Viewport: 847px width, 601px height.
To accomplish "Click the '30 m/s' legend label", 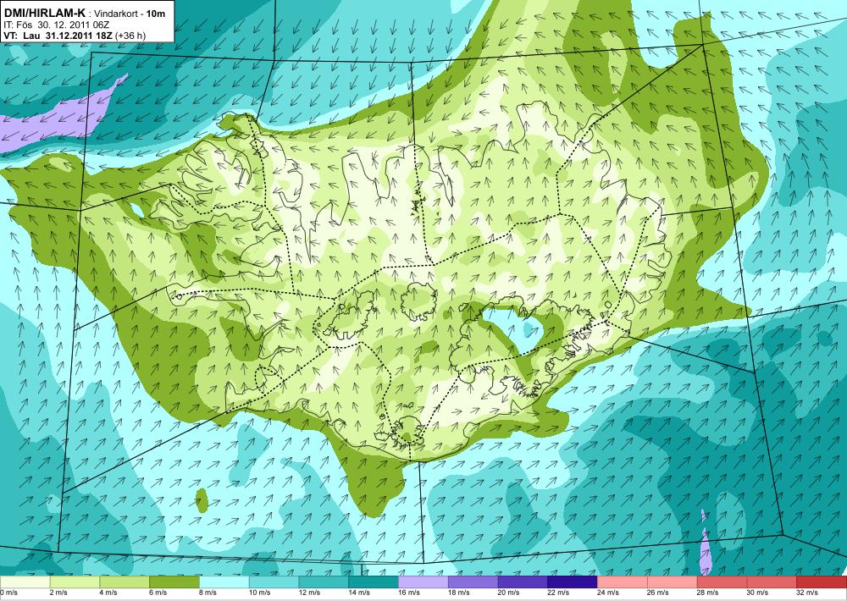I will [756, 593].
